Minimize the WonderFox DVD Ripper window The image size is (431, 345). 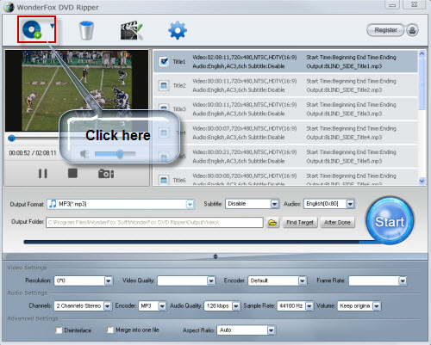[x=392, y=4]
